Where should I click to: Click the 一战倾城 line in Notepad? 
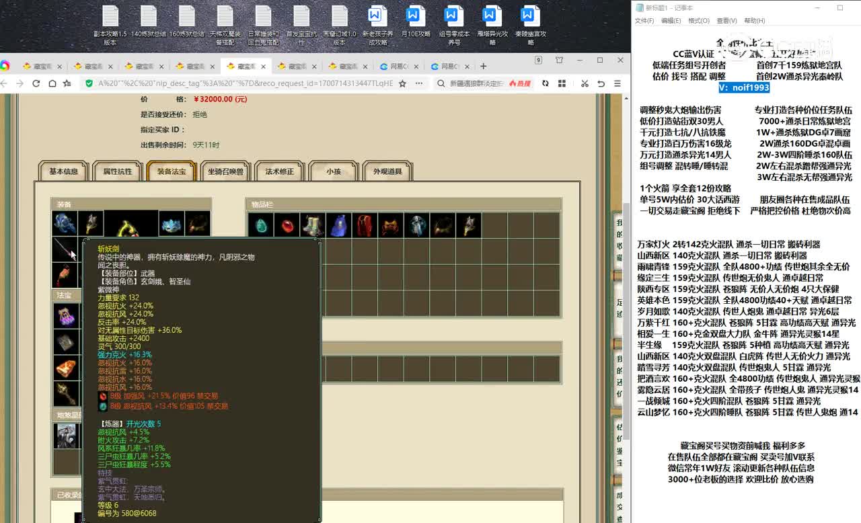click(x=729, y=401)
